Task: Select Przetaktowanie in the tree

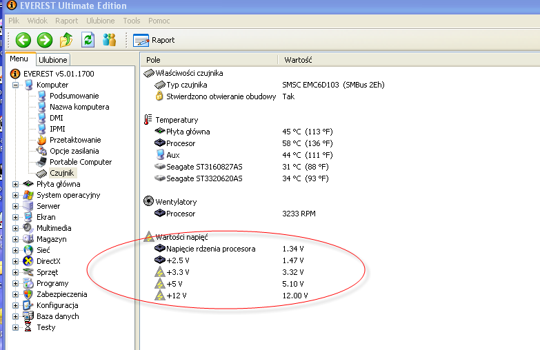Action: (75, 140)
